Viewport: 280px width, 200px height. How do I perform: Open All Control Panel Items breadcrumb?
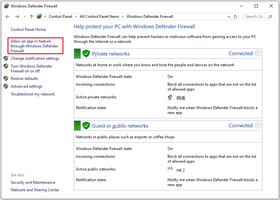(x=99, y=17)
